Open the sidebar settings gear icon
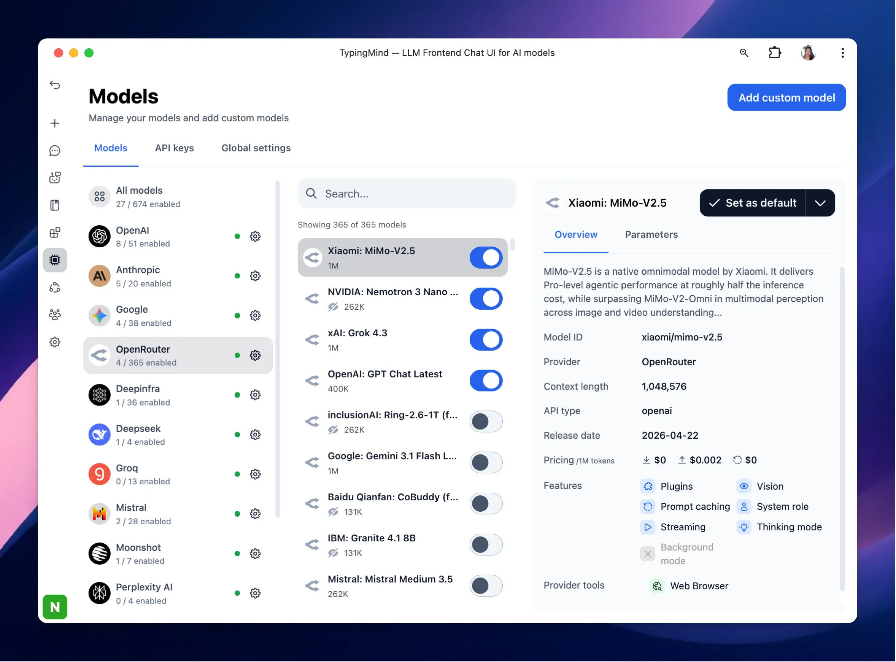896x662 pixels. (x=55, y=342)
